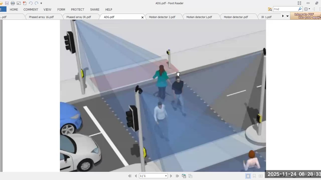Screen dimensions: 321x180
Task: Toggle the ribbon mode icon in title bar
Action: point(299,3)
